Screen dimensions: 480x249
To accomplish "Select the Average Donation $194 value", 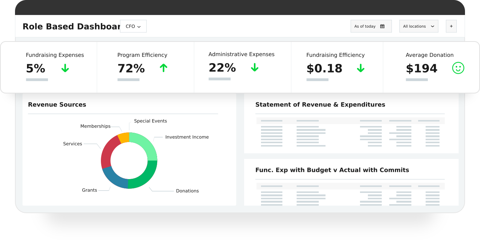I will point(421,68).
